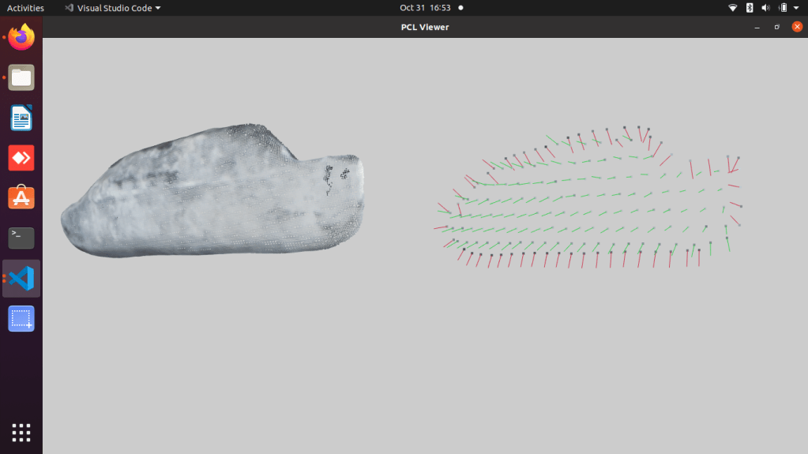
Task: Click the textured shoe point cloud
Action: click(213, 193)
